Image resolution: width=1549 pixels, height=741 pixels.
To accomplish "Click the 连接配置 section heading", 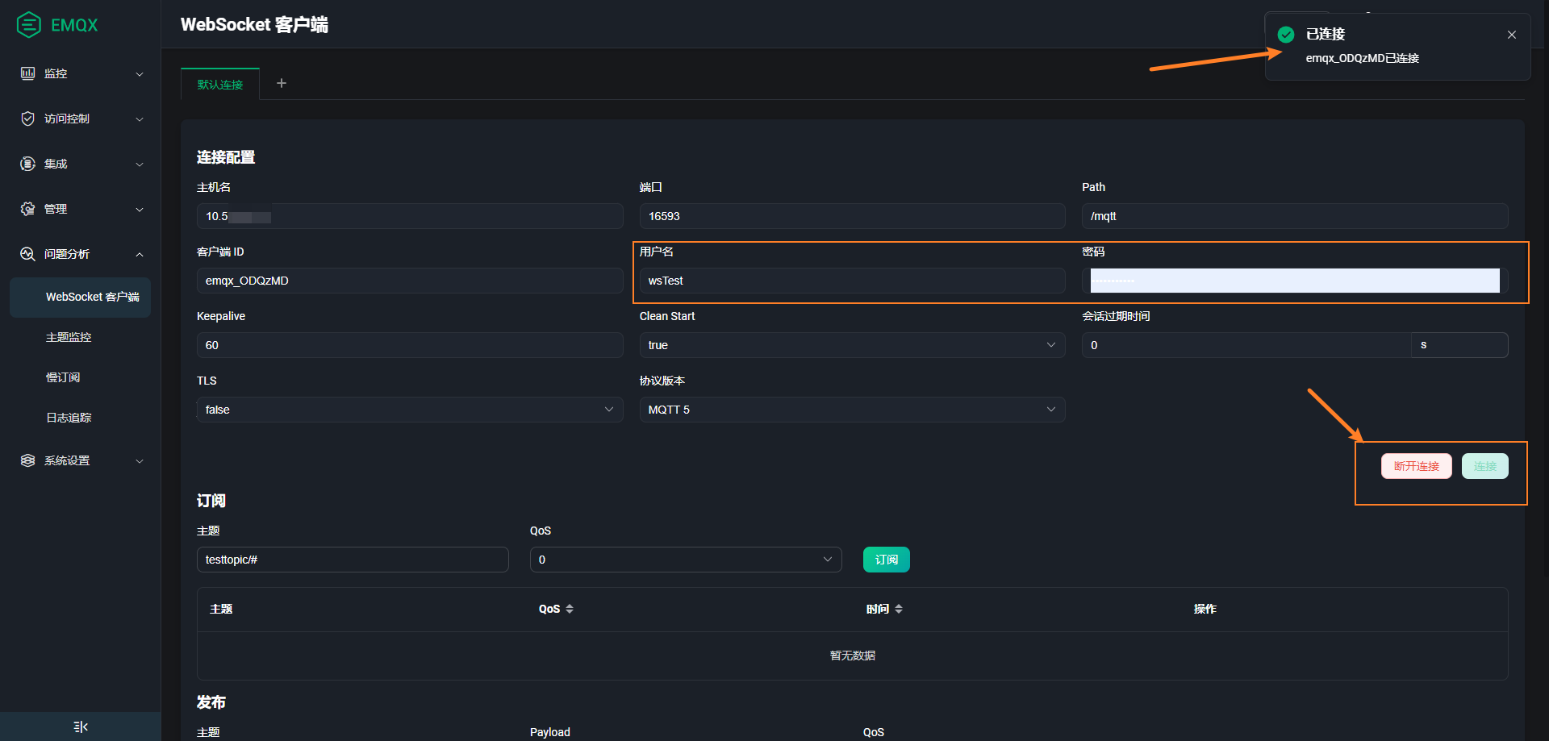I will click(x=226, y=157).
